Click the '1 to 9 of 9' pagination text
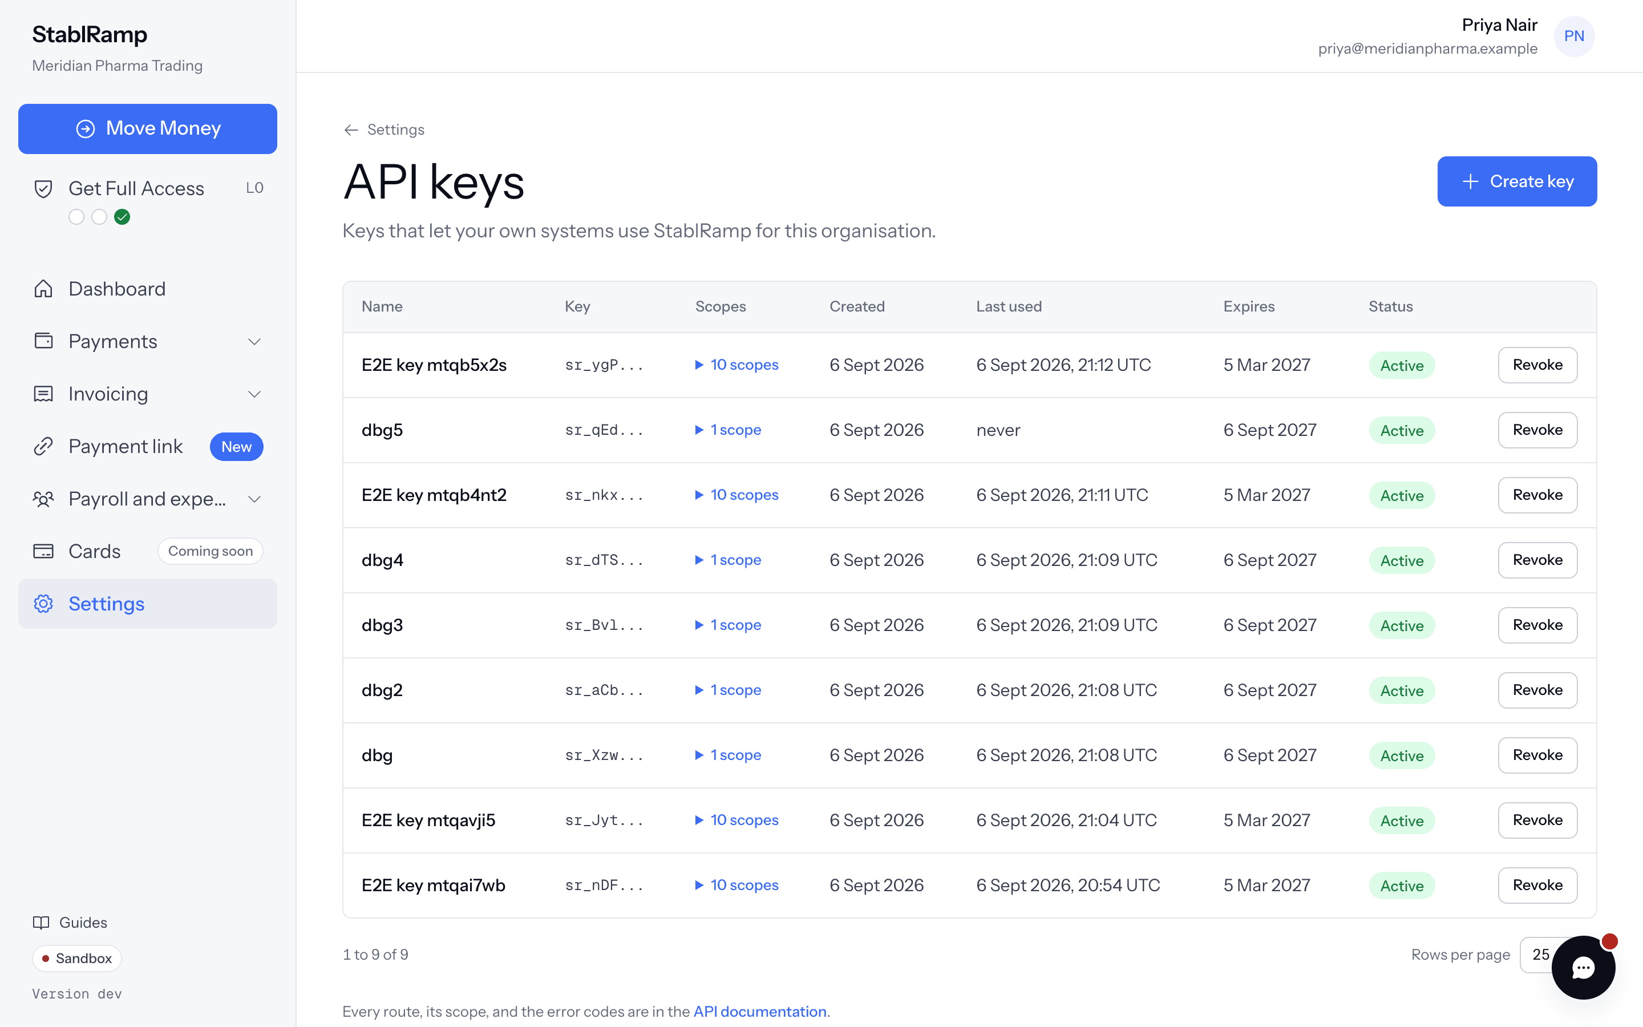Image resolution: width=1643 pixels, height=1027 pixels. pos(375,955)
